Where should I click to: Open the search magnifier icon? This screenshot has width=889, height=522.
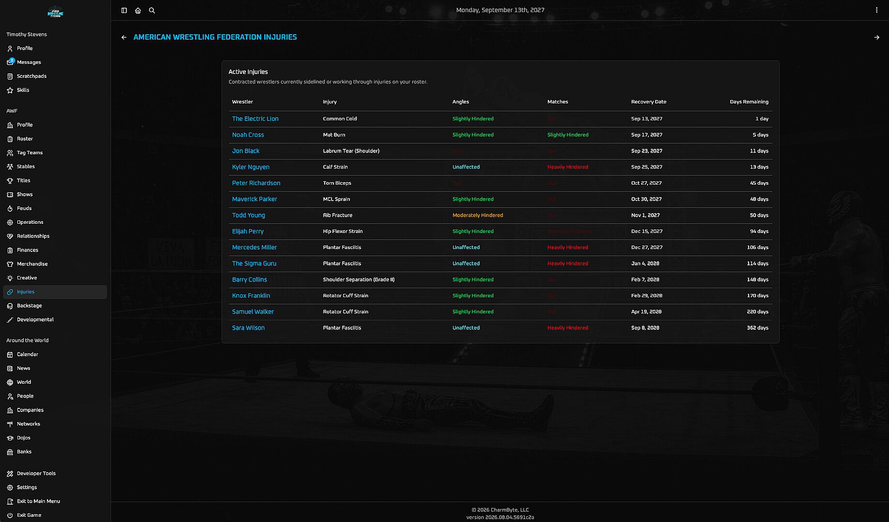click(x=152, y=10)
